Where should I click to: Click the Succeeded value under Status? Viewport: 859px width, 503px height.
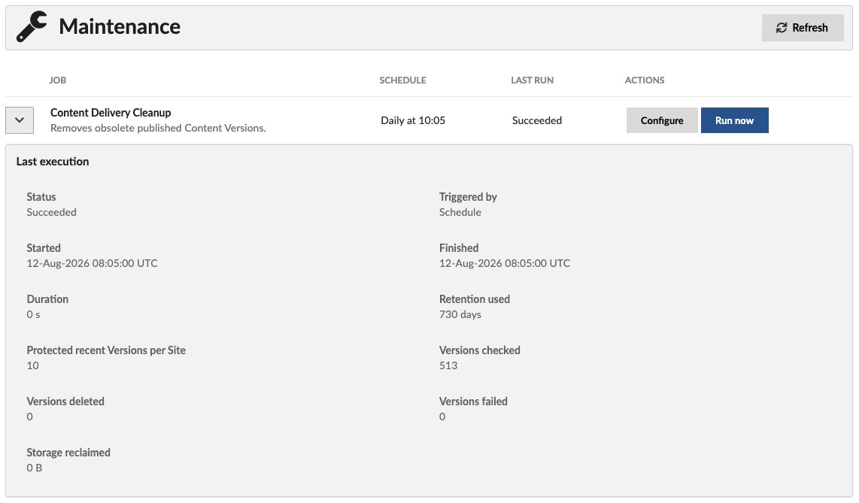pos(51,212)
